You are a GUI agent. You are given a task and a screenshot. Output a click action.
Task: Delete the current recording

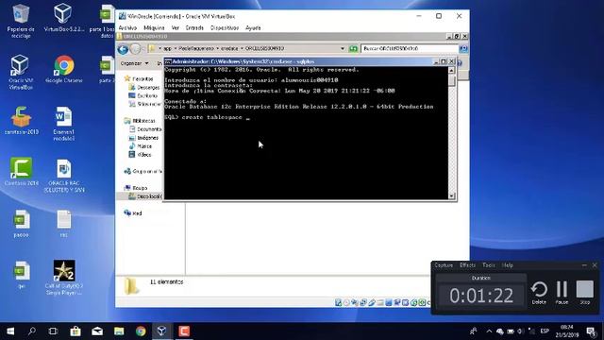pos(539,293)
